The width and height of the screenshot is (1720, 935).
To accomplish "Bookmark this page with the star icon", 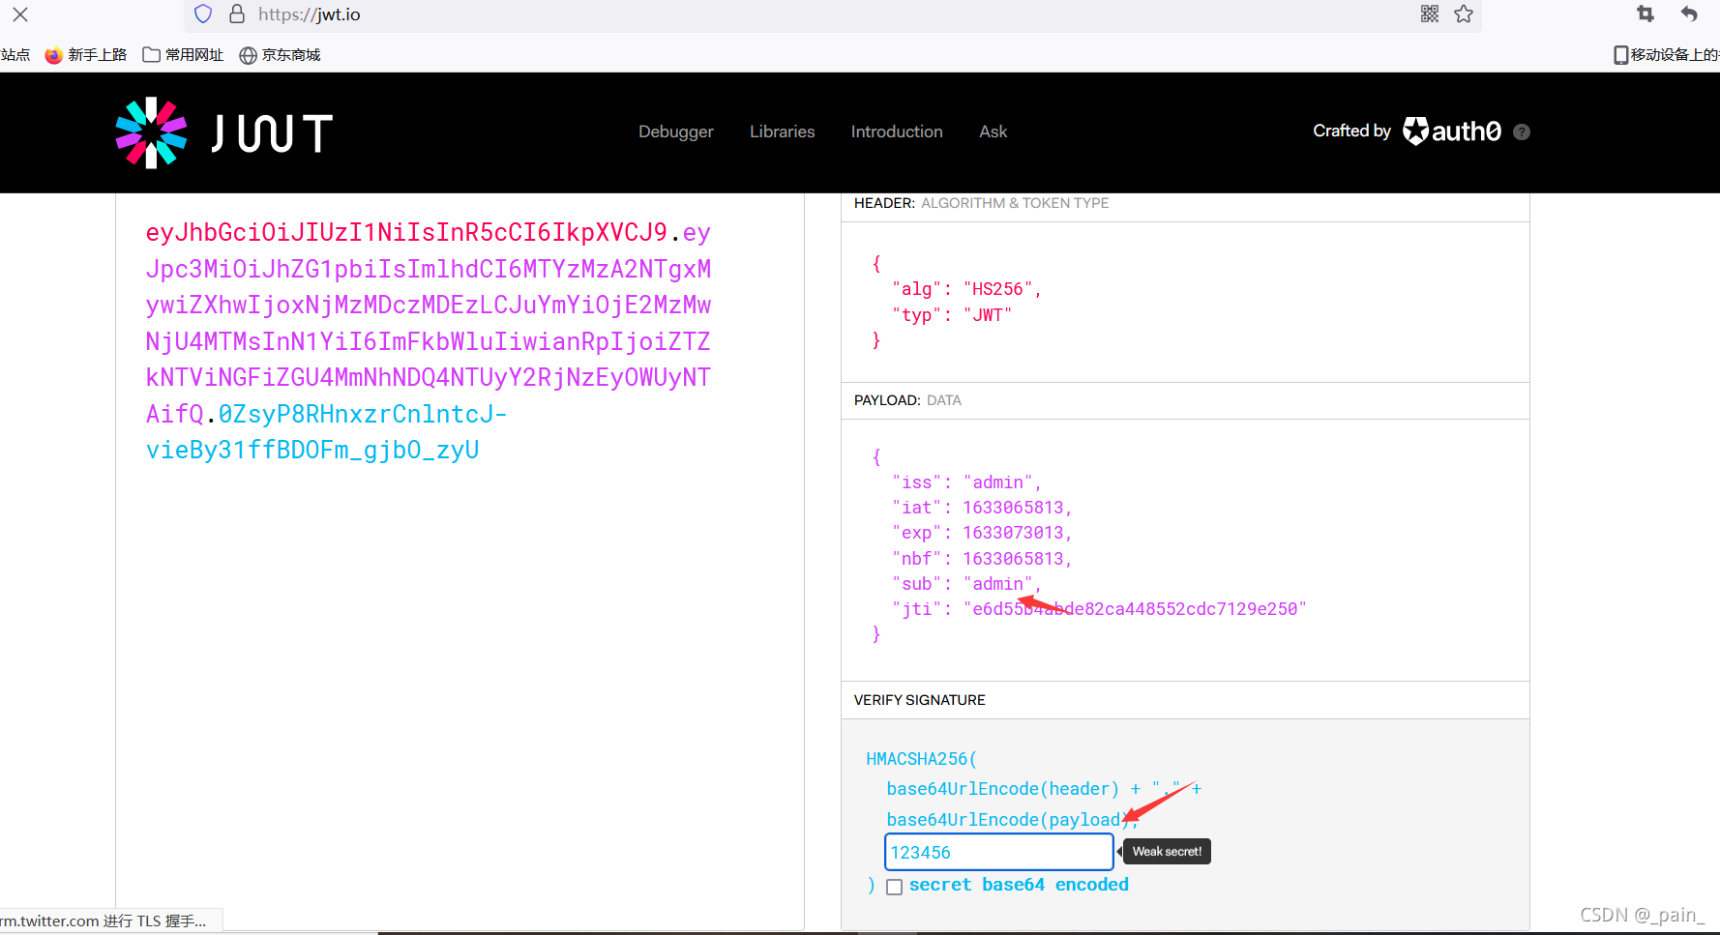I will pyautogui.click(x=1464, y=14).
